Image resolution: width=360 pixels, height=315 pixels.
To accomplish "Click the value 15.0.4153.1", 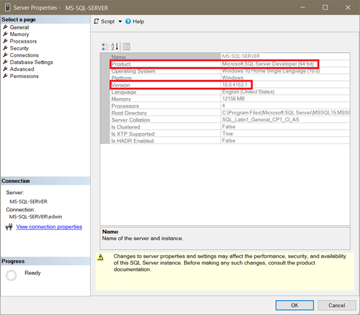I will [234, 85].
